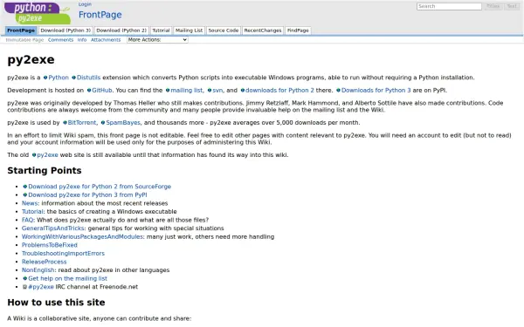The height and width of the screenshot is (327, 524).
Task: Open the GitHub link
Action: pyautogui.click(x=102, y=91)
